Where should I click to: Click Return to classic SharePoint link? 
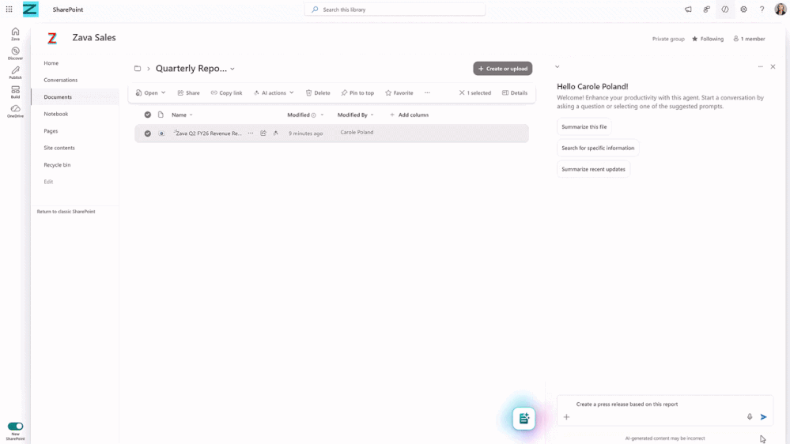coord(66,212)
